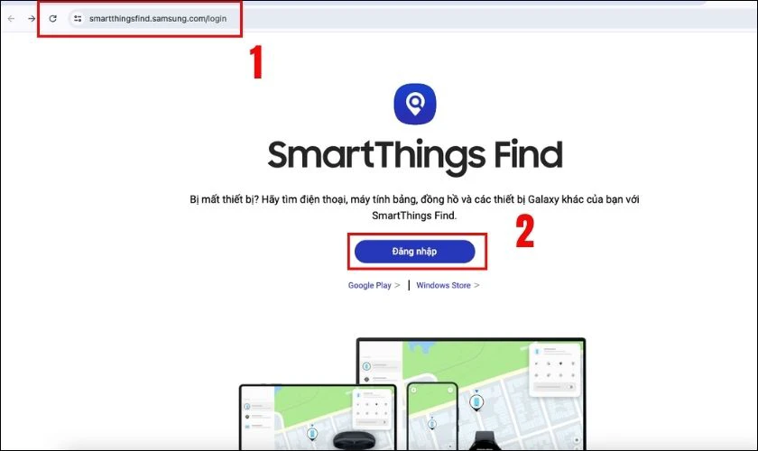Reload the page with the refresh icon
758x451 pixels.
tap(52, 18)
